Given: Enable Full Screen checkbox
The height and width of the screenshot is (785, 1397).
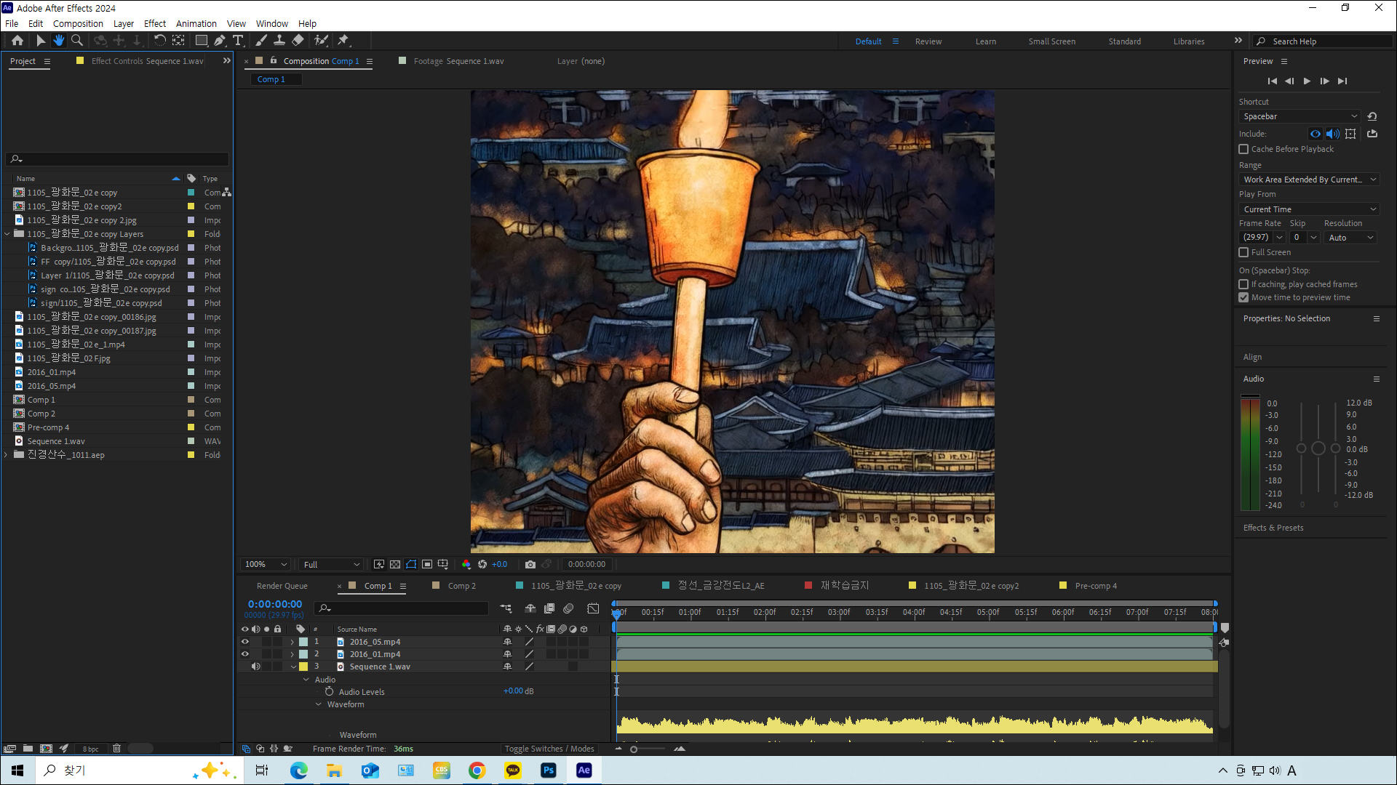Looking at the screenshot, I should tap(1243, 252).
